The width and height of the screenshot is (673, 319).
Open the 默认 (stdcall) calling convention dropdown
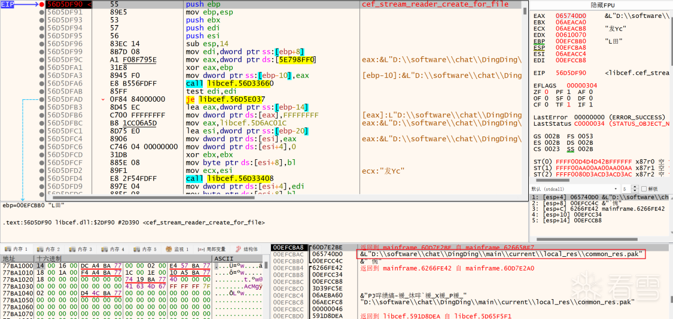click(x=575, y=189)
